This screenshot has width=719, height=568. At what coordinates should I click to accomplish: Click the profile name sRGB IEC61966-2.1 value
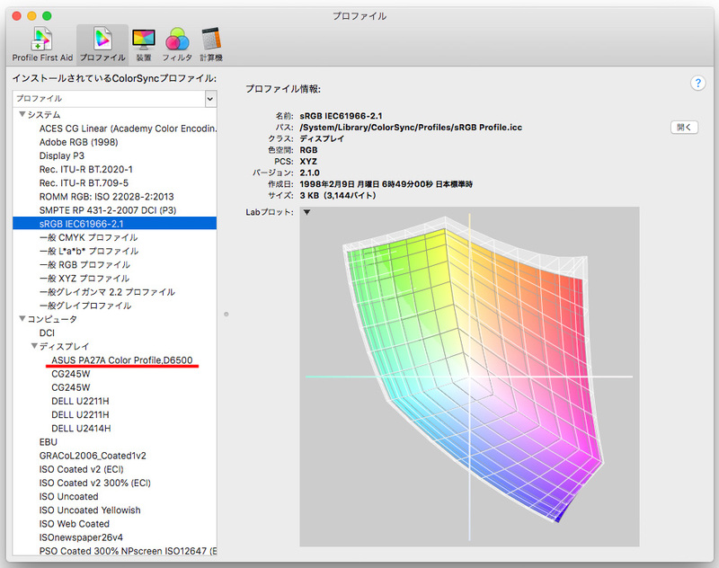341,116
